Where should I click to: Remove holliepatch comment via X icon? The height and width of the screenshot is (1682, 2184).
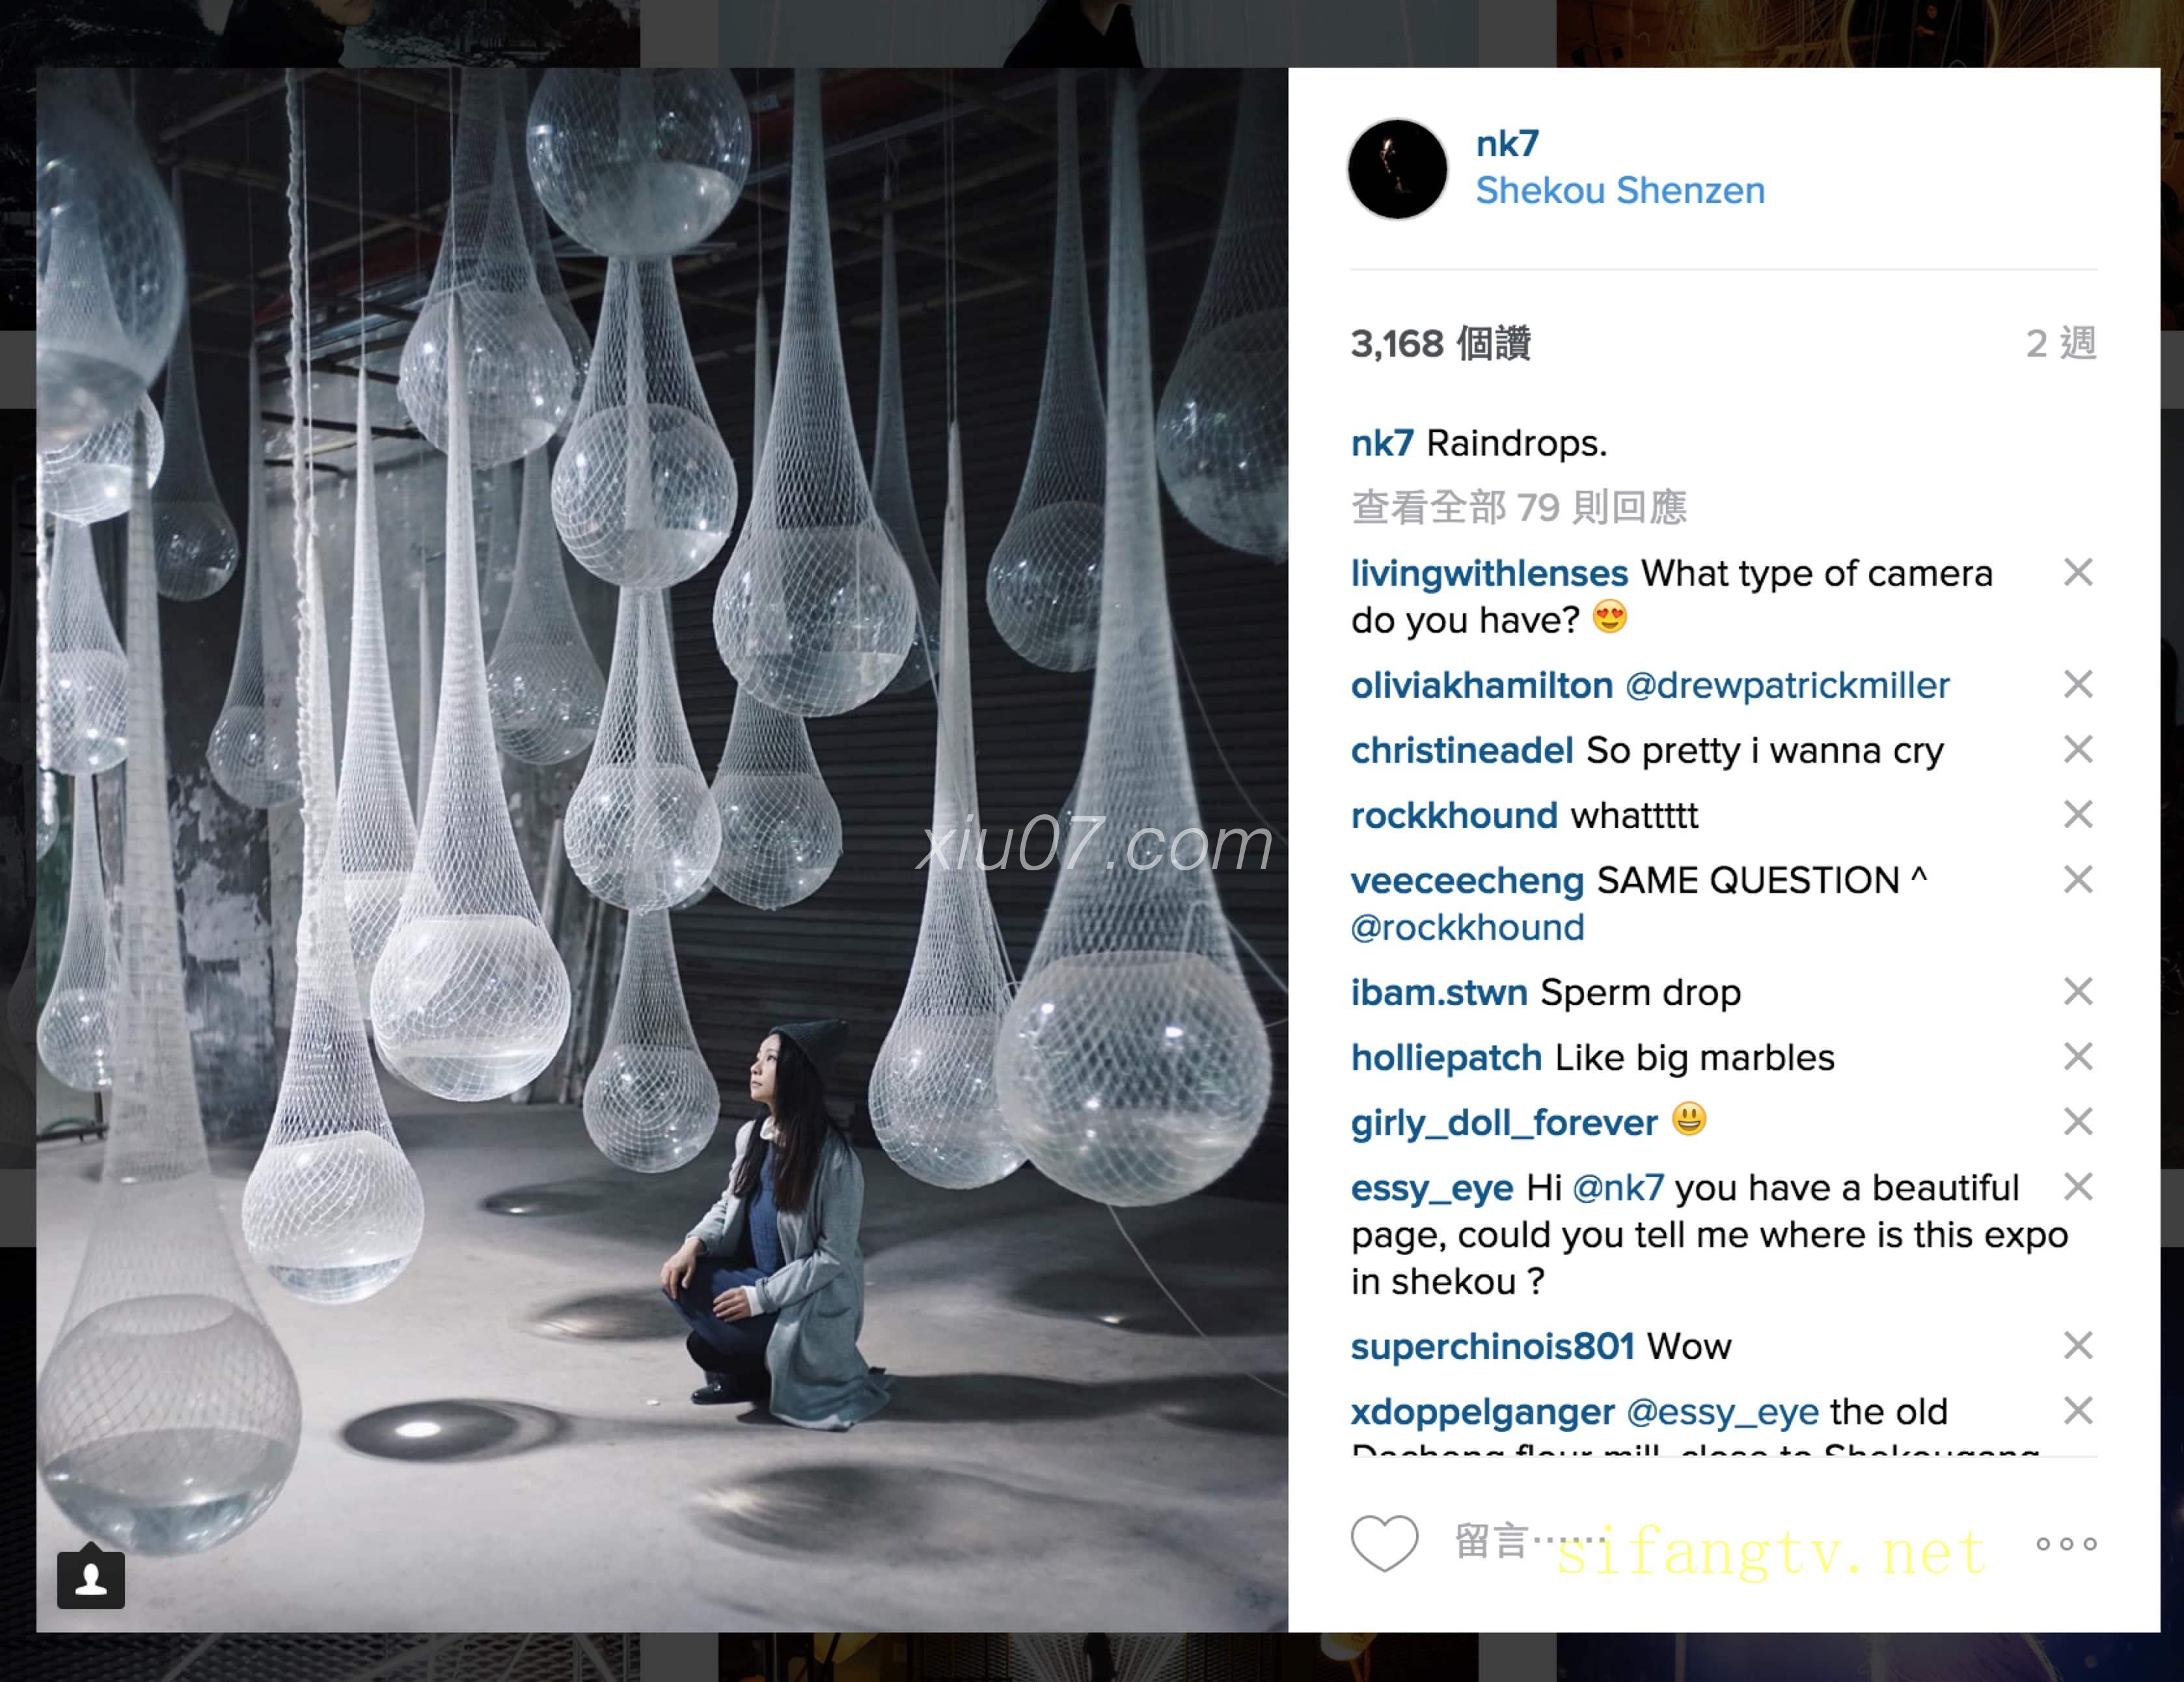tap(2078, 1057)
